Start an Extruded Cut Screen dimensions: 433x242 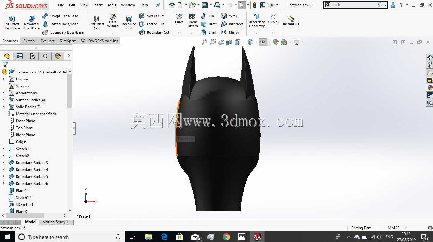(97, 22)
